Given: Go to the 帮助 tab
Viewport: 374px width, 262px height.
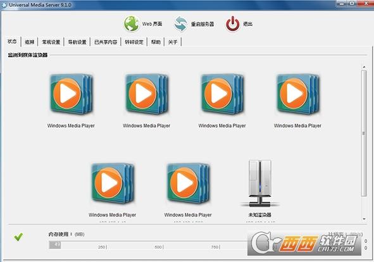Looking at the screenshot, I should coord(156,42).
